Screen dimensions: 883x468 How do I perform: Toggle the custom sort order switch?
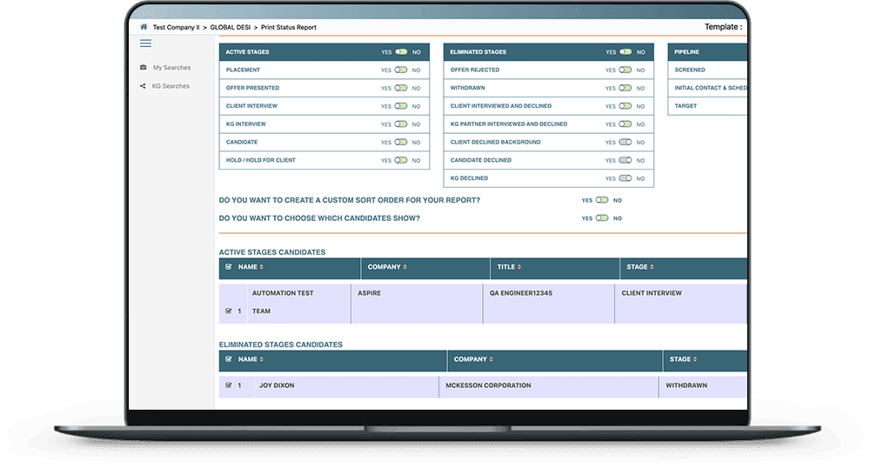click(x=602, y=200)
